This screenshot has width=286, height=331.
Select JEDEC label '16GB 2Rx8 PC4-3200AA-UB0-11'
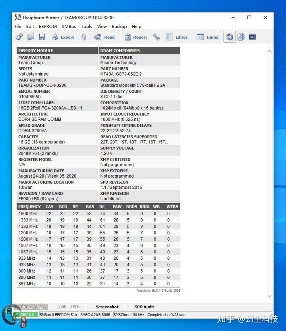click(50, 108)
